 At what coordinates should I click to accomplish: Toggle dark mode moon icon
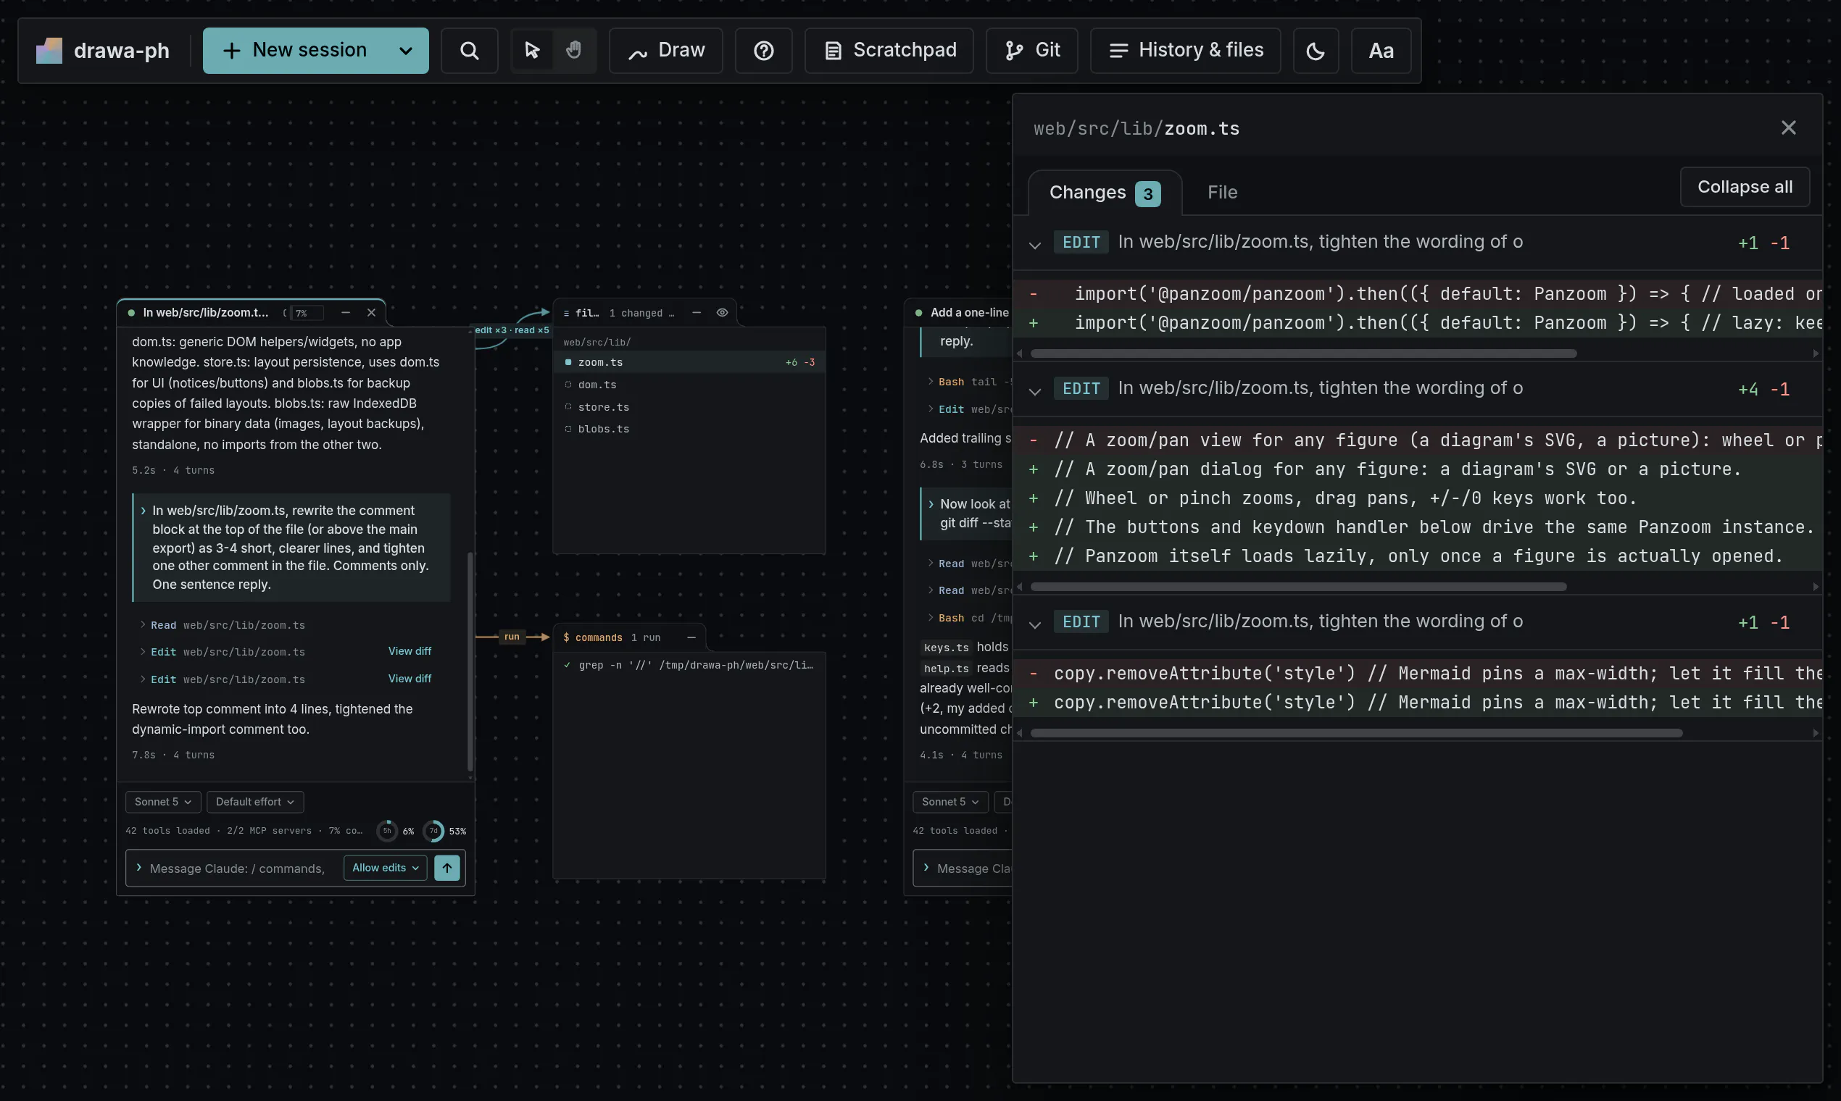coord(1316,51)
